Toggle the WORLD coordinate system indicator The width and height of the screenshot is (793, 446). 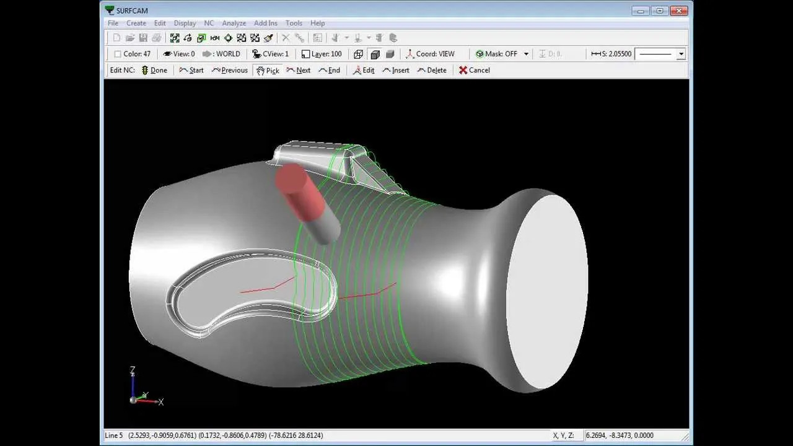pyautogui.click(x=221, y=54)
